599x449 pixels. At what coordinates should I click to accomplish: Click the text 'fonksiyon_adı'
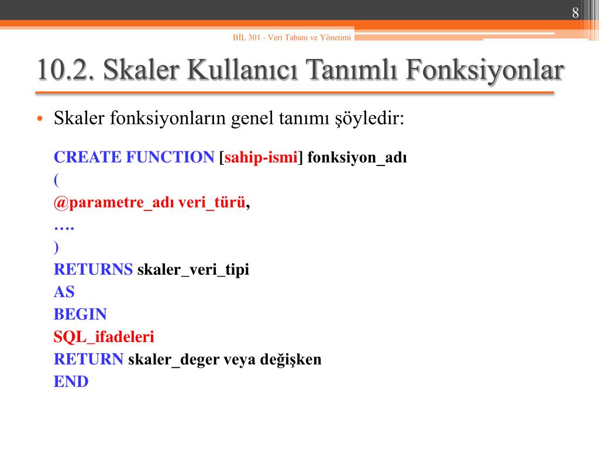tap(357, 157)
